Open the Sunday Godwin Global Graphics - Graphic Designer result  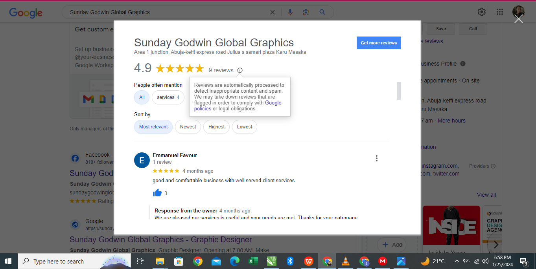161,240
